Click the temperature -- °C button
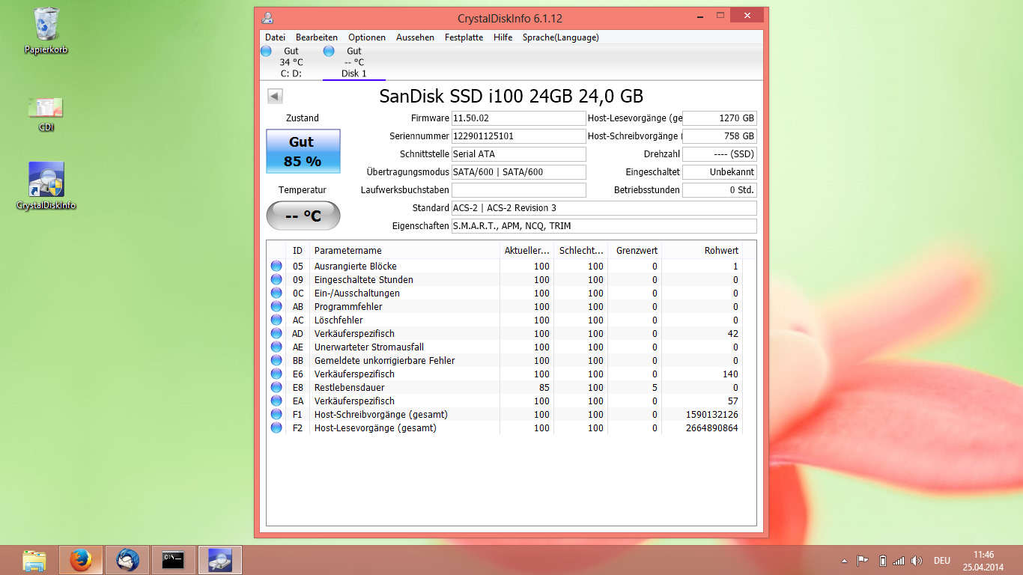Image resolution: width=1023 pixels, height=575 pixels. click(303, 216)
